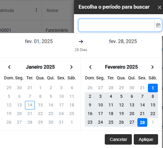163x148 pixels.
Task: Click the Aplique button
Action: [x=146, y=139]
